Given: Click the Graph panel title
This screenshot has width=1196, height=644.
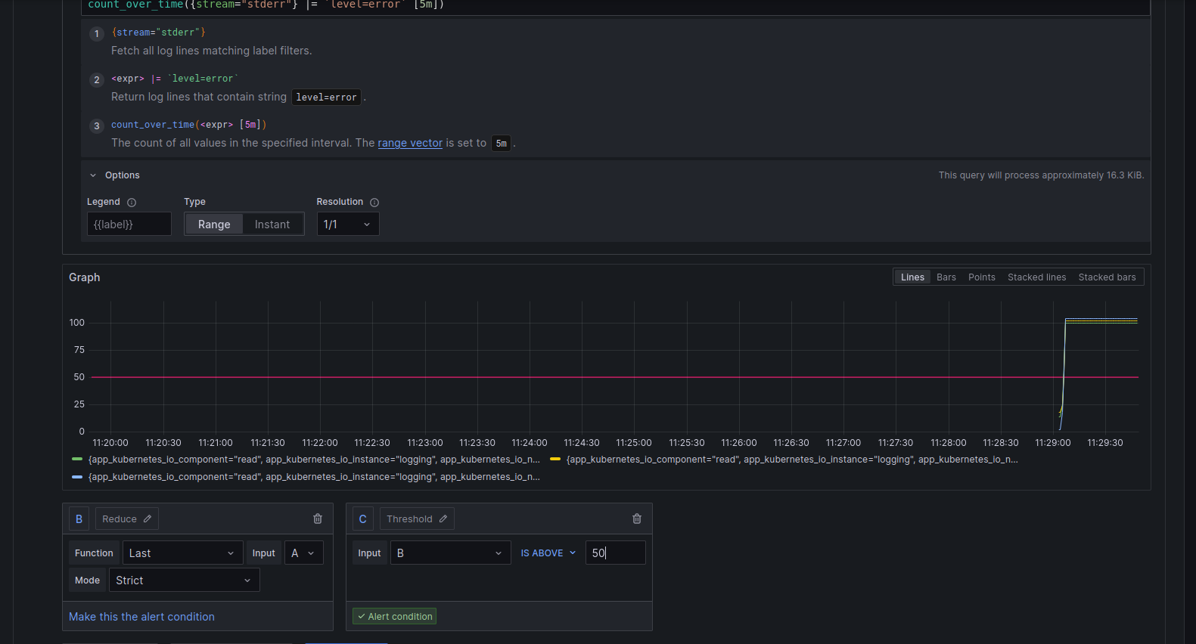Looking at the screenshot, I should [x=85, y=277].
